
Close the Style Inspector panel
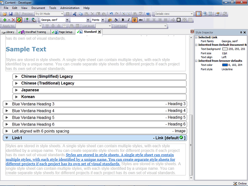(x=245, y=33)
